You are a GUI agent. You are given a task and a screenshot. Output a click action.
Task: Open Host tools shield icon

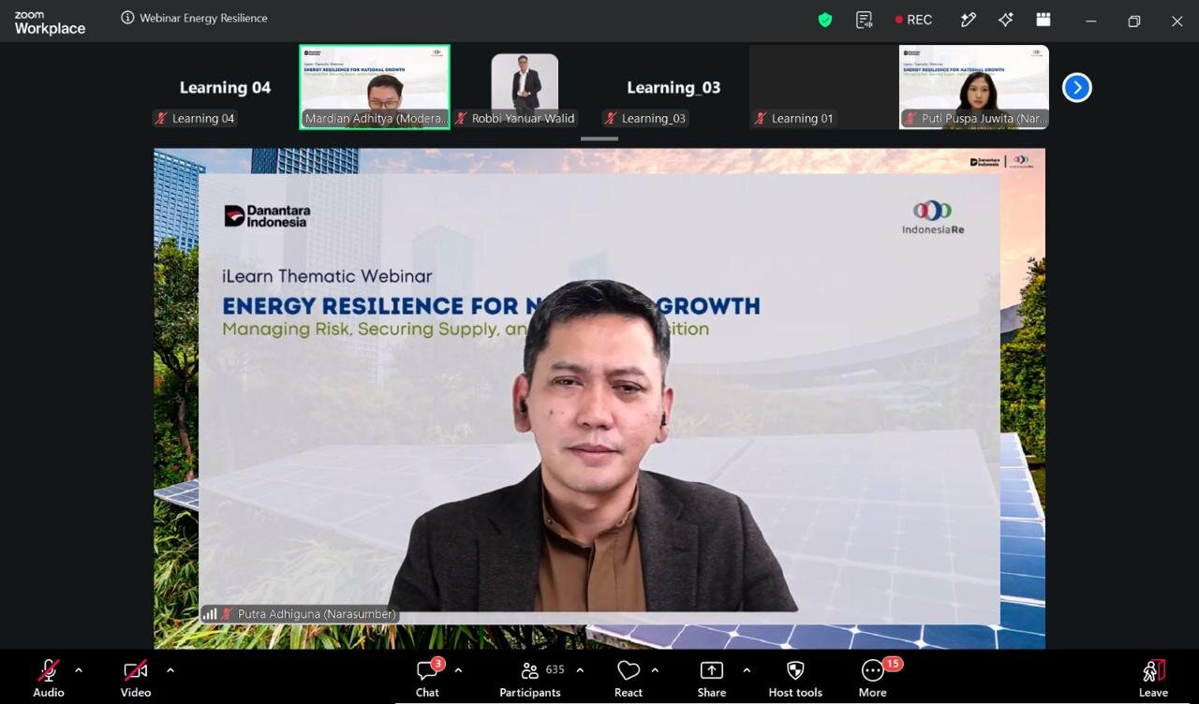tap(795, 670)
